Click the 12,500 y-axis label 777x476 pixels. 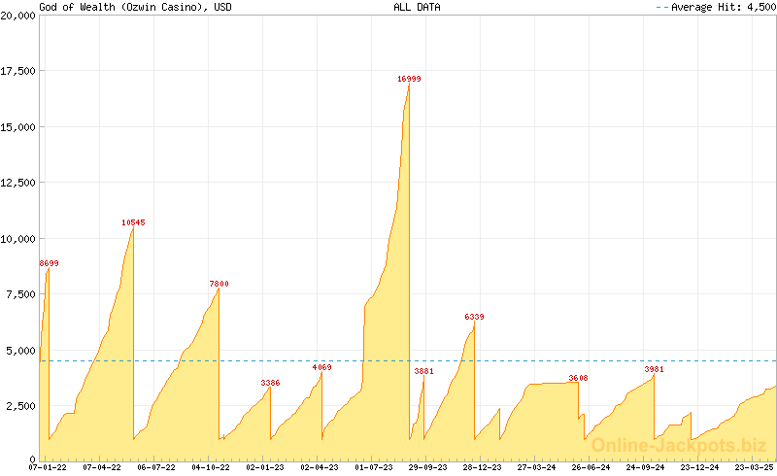pyautogui.click(x=18, y=183)
